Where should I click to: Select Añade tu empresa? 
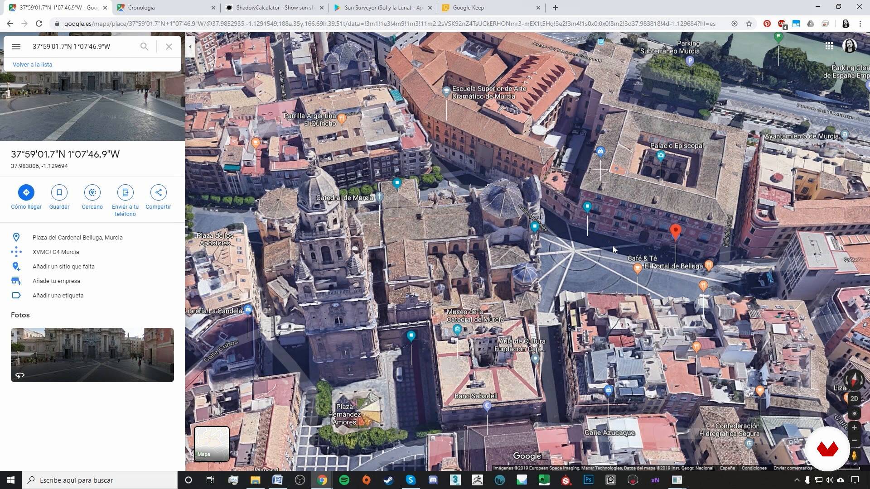(92, 281)
